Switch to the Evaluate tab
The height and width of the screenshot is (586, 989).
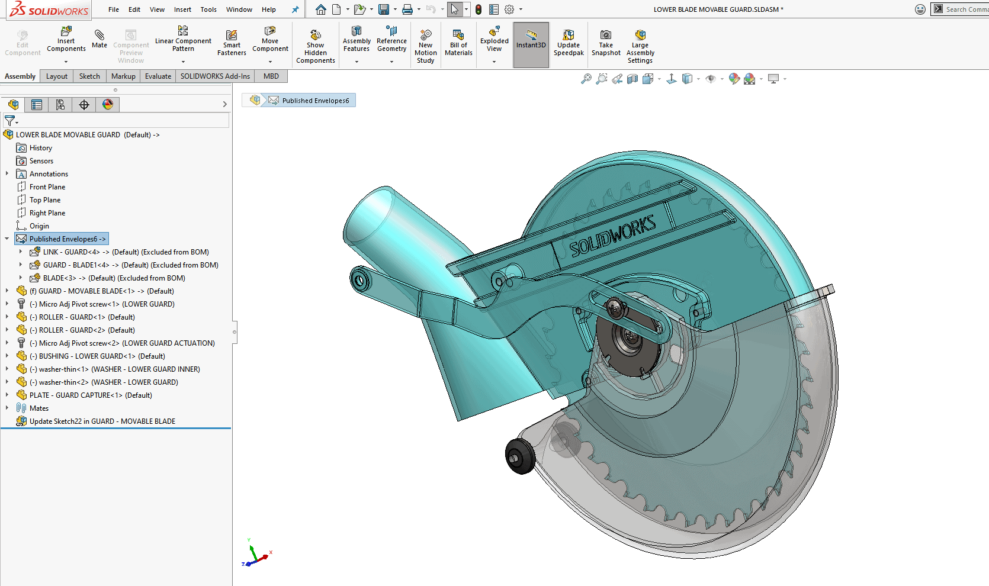coord(158,76)
